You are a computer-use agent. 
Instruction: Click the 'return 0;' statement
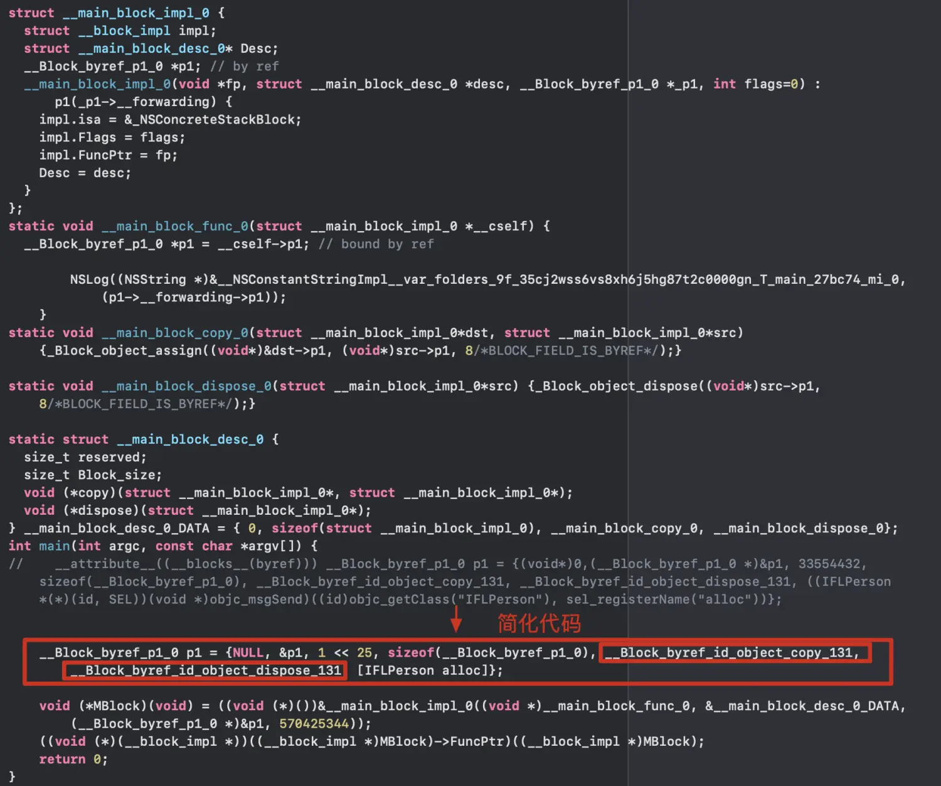click(x=73, y=760)
